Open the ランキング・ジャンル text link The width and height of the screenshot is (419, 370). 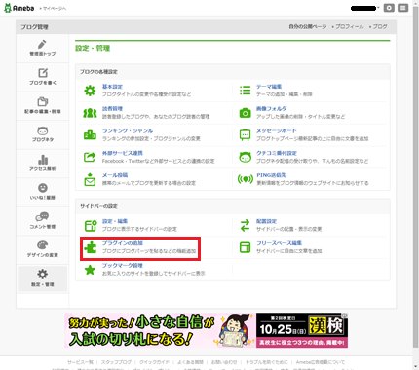(128, 130)
